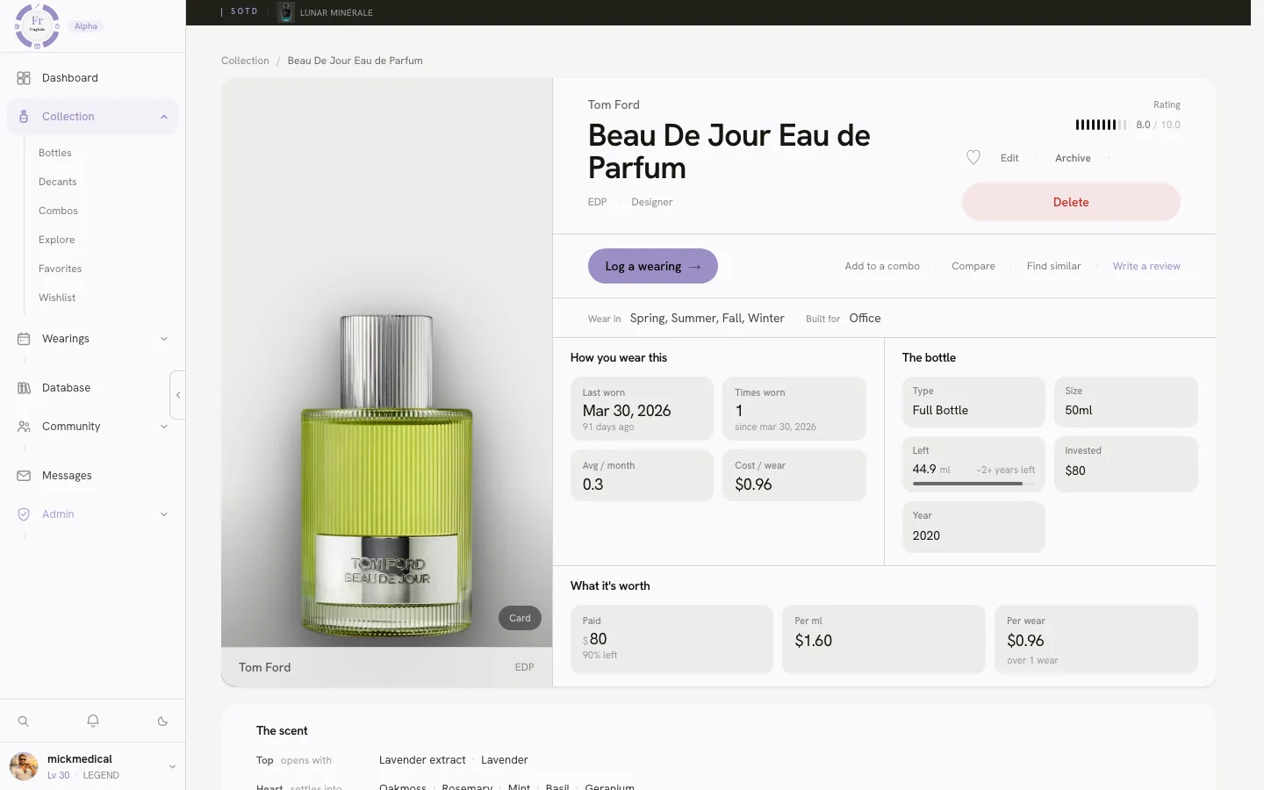Click Add to a combo

[882, 266]
